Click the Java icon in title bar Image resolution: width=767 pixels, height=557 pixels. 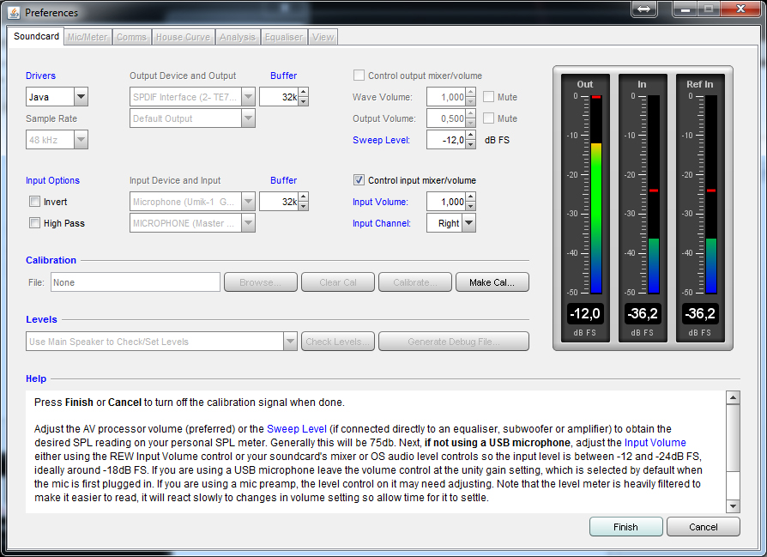click(13, 12)
